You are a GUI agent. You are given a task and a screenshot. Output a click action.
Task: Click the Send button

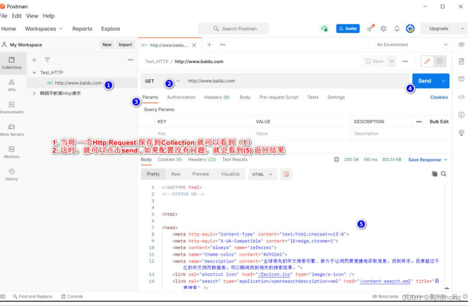[425, 81]
